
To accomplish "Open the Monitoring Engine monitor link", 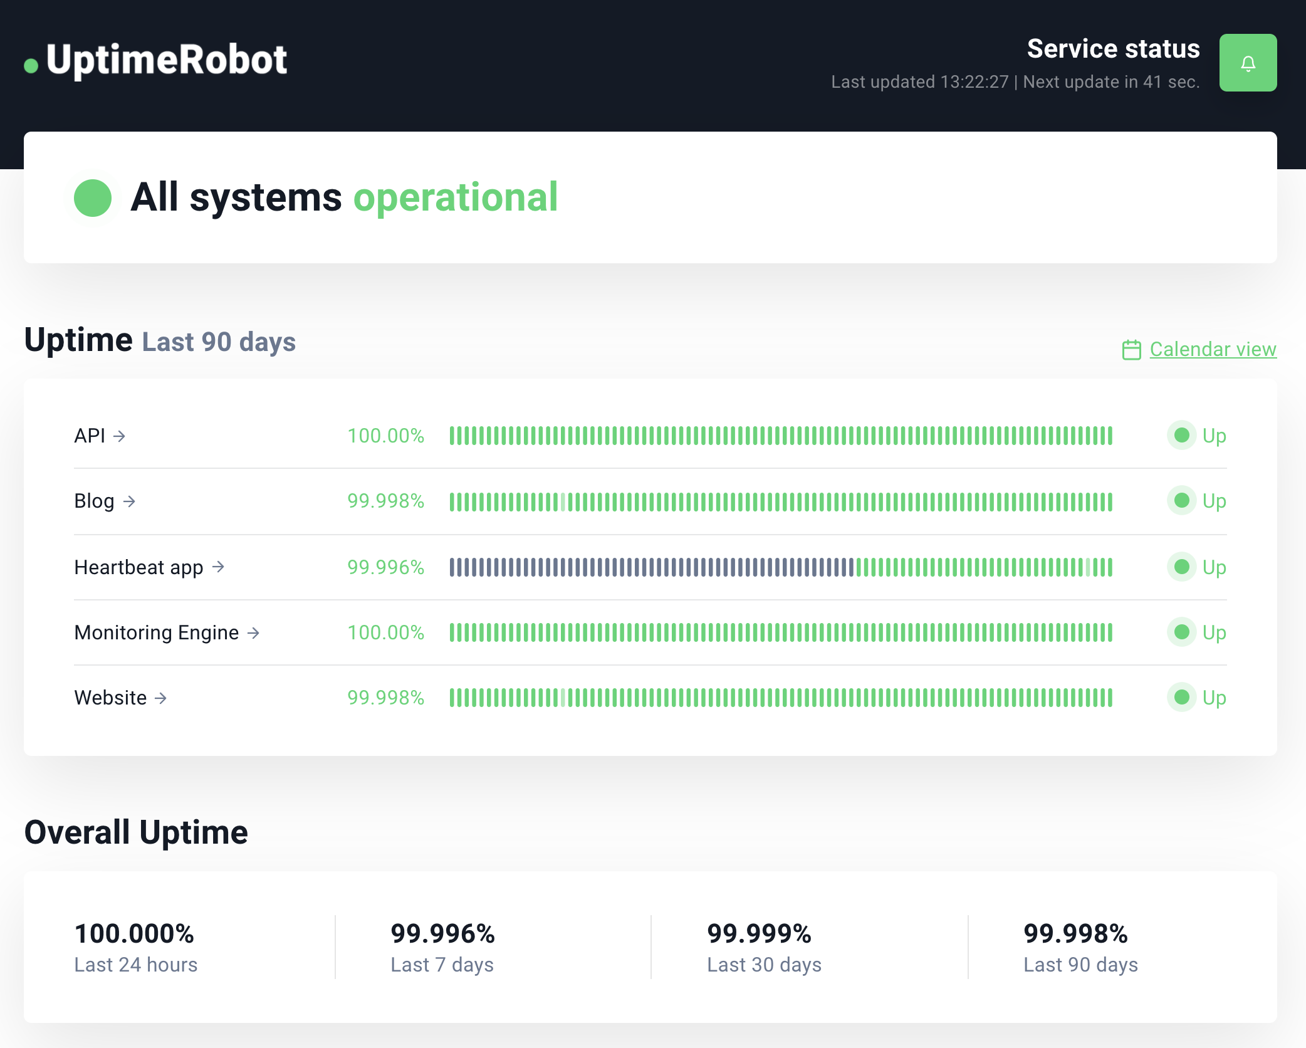I will [x=156, y=632].
